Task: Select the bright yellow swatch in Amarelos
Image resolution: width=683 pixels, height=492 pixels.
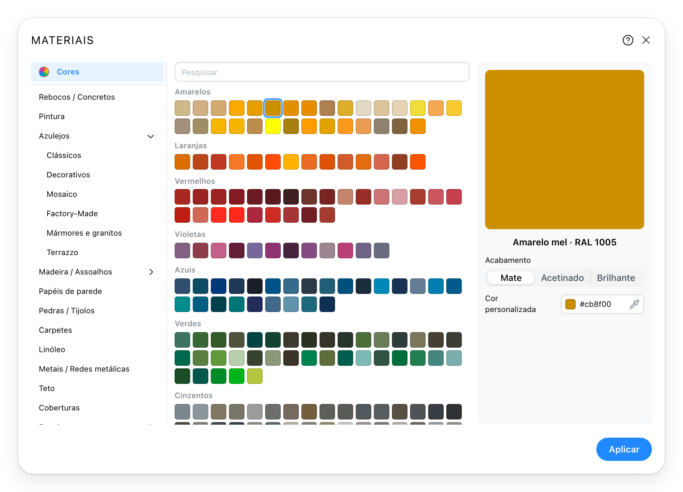Action: 273,126
